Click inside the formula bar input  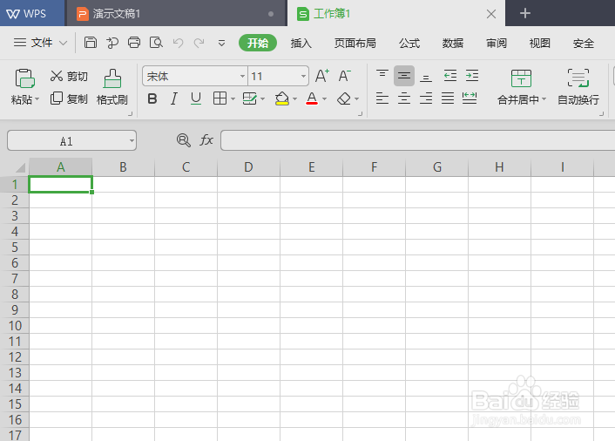pos(417,140)
